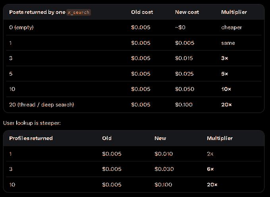Click the '$0.015' new cost cell
Screen dimensions: 270x197
tap(184, 58)
